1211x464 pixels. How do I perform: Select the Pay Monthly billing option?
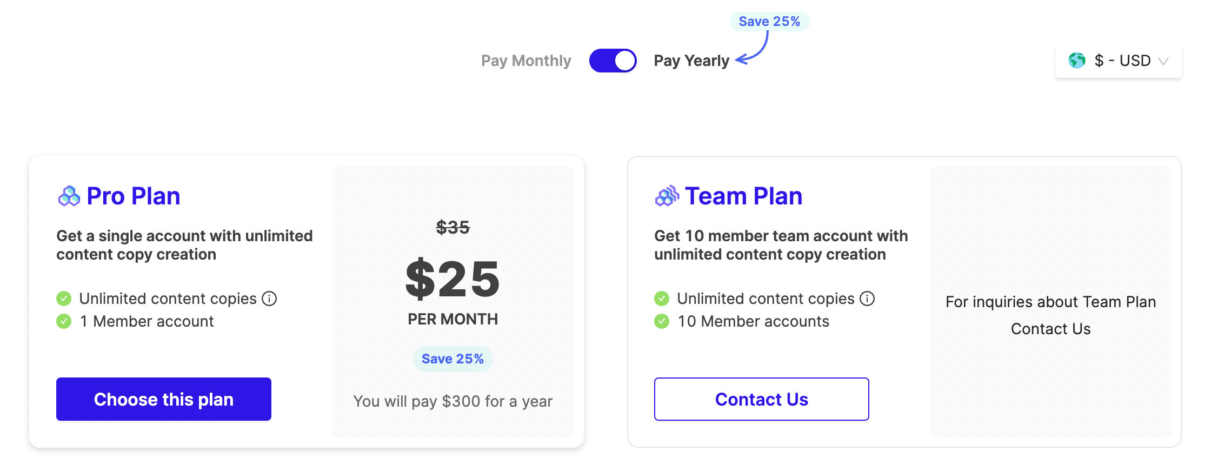[526, 61]
